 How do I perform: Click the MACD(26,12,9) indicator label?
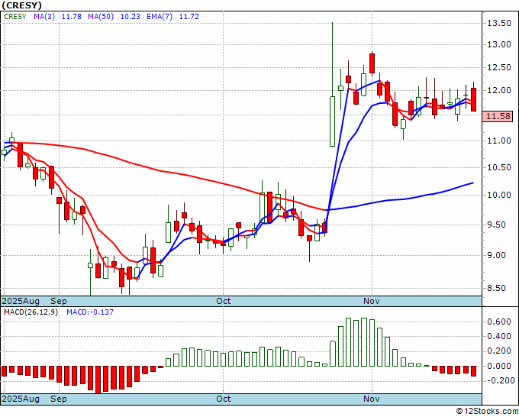tap(31, 312)
